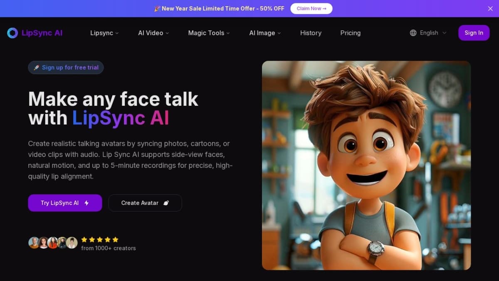Click the arrow icon inside Claim Now
The width and height of the screenshot is (499, 281).
(x=325, y=8)
